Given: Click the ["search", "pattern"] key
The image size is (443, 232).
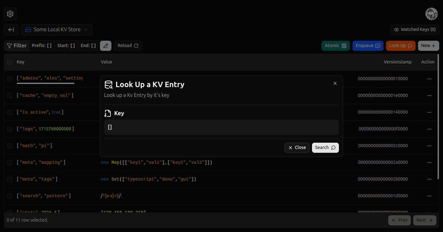Looking at the screenshot, I should pyautogui.click(x=44, y=196).
